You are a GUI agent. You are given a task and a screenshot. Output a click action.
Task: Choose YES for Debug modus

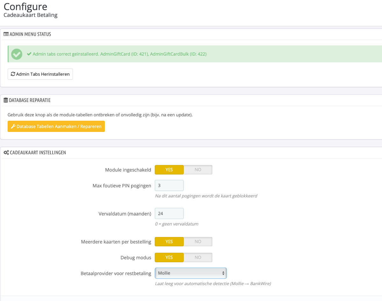click(169, 257)
